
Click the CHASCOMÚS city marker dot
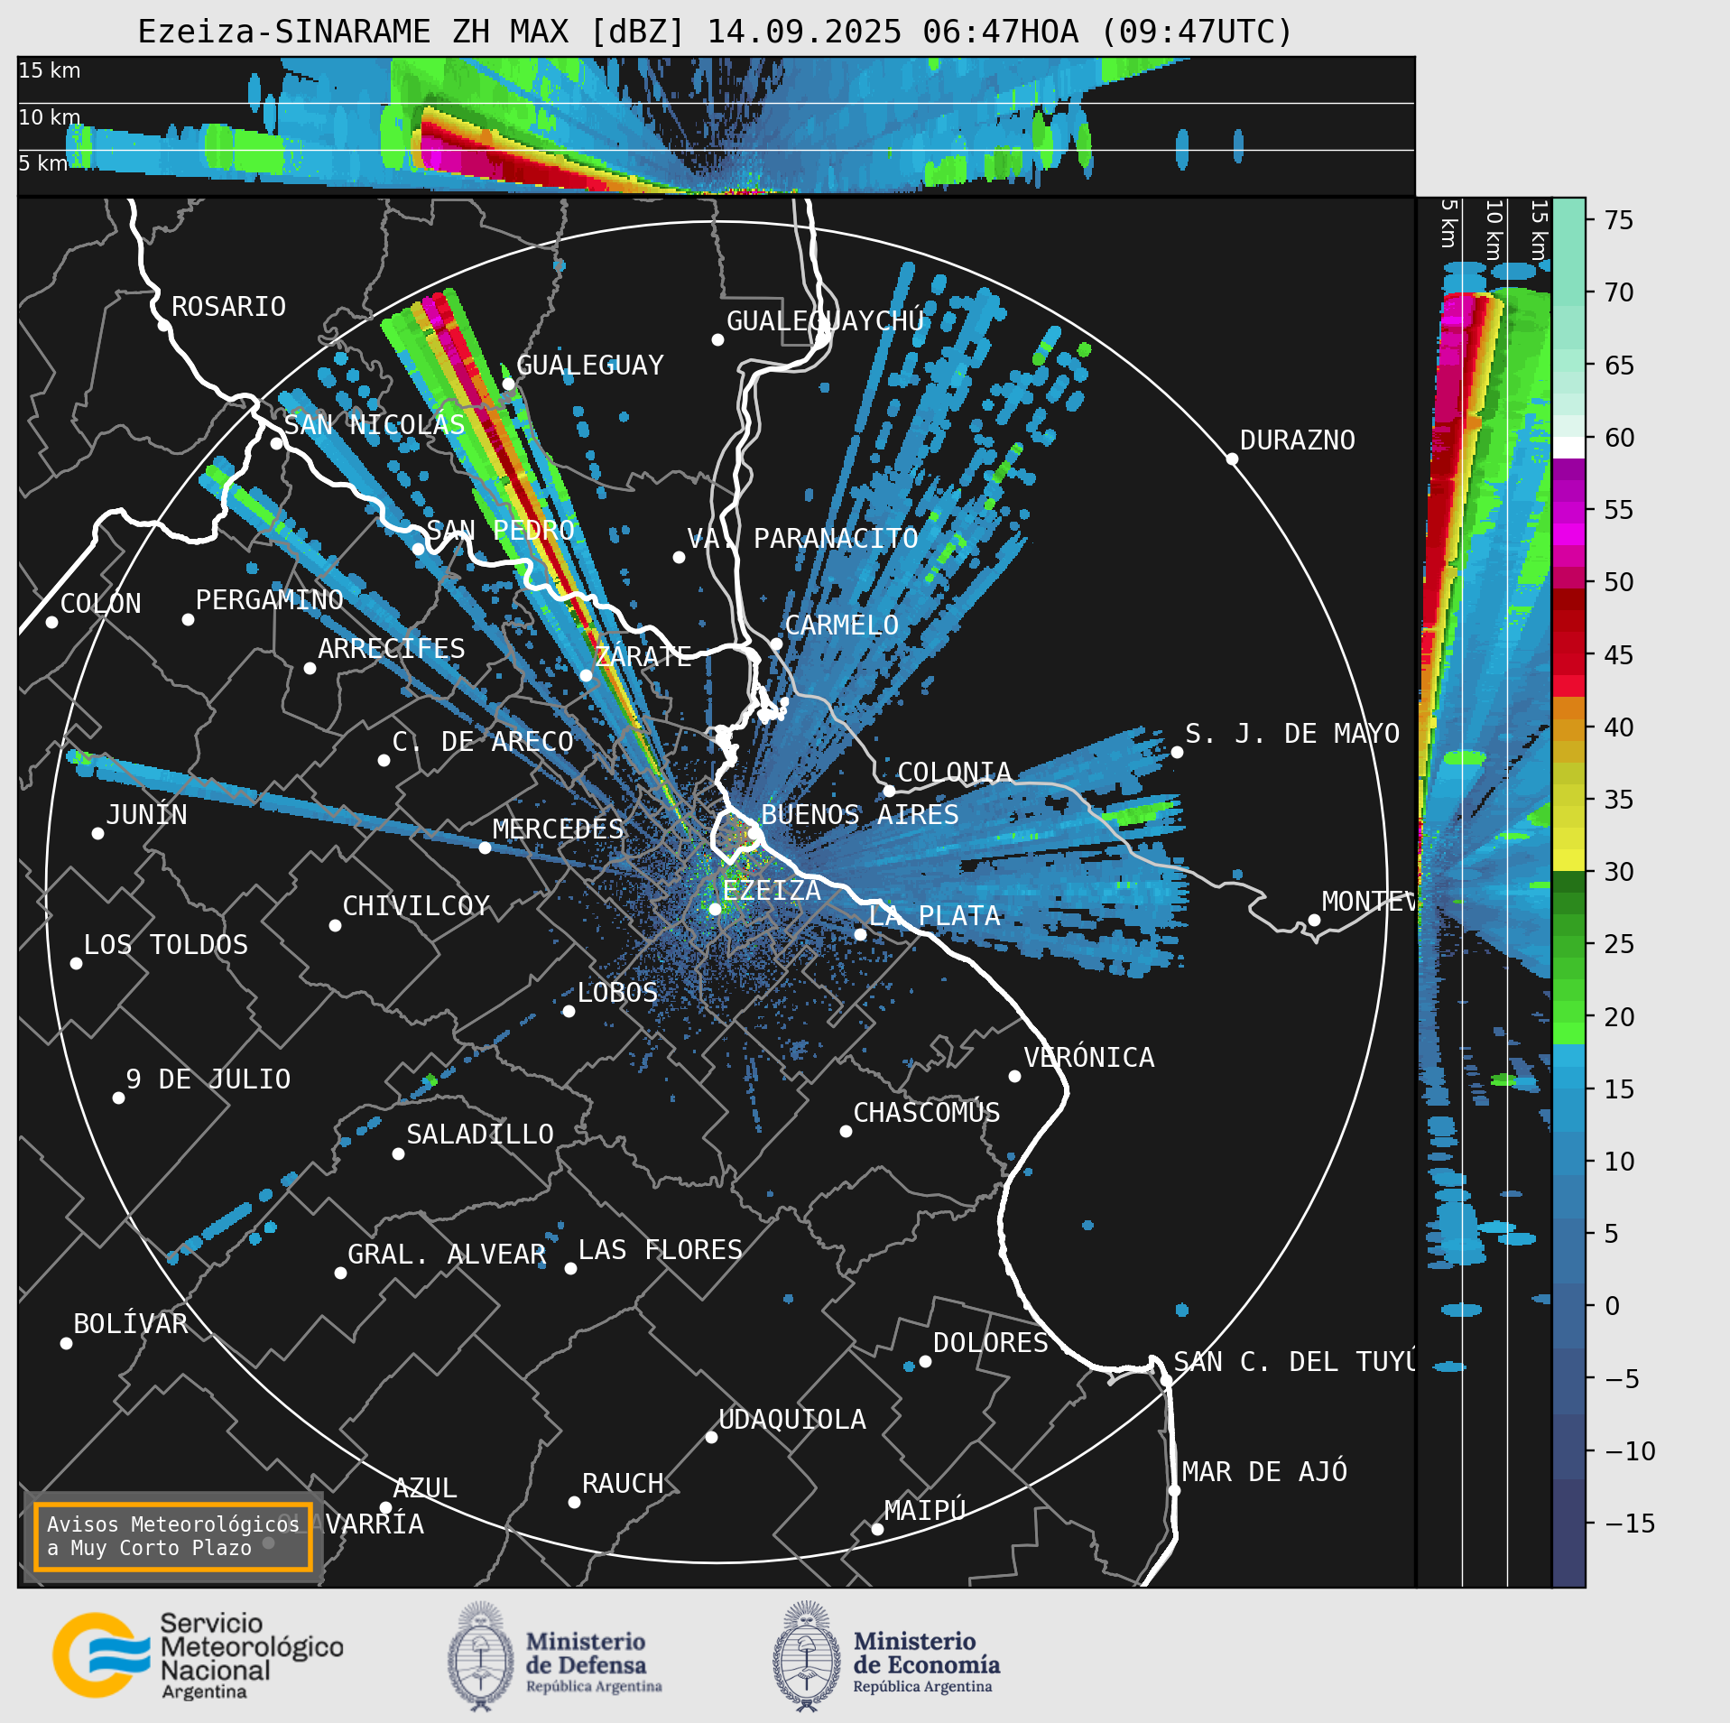coord(846,1132)
